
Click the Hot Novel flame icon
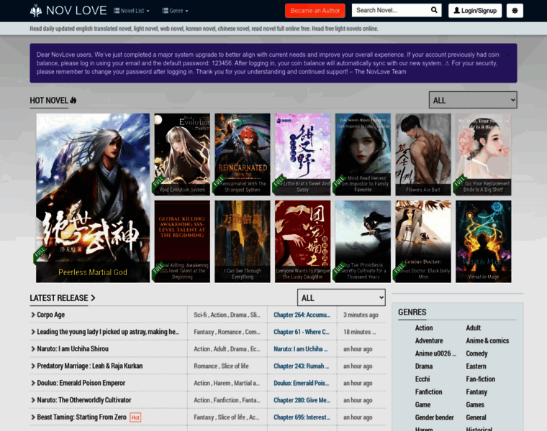coord(73,101)
